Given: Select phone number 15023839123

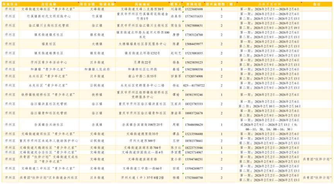Looking at the screenshot, I should [x=194, y=62].
